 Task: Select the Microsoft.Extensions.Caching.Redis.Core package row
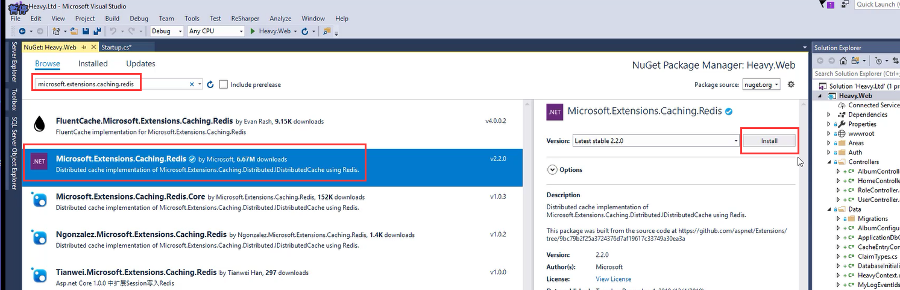pyautogui.click(x=272, y=202)
